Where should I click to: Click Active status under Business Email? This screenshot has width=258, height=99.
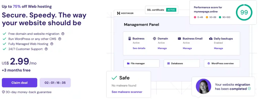[186, 43]
